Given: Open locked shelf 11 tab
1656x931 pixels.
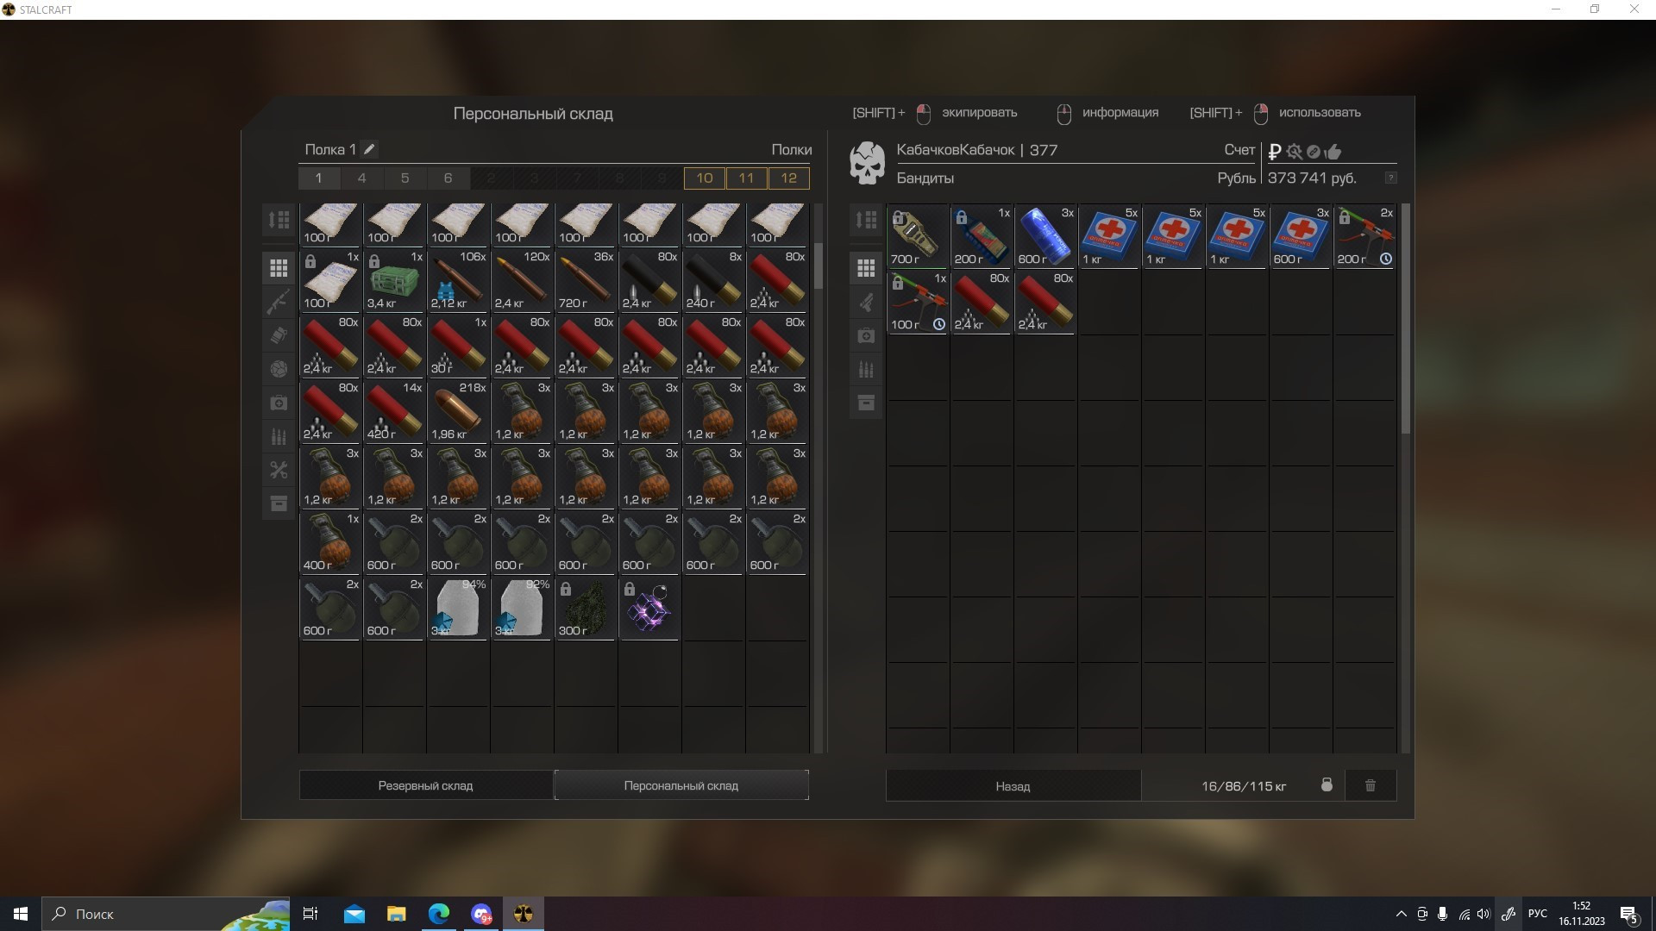Looking at the screenshot, I should (746, 178).
